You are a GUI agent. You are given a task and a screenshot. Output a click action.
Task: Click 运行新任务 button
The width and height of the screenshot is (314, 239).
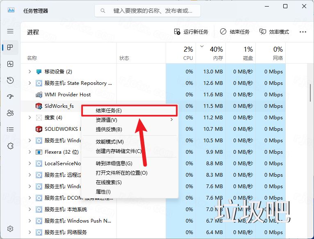[191, 32]
